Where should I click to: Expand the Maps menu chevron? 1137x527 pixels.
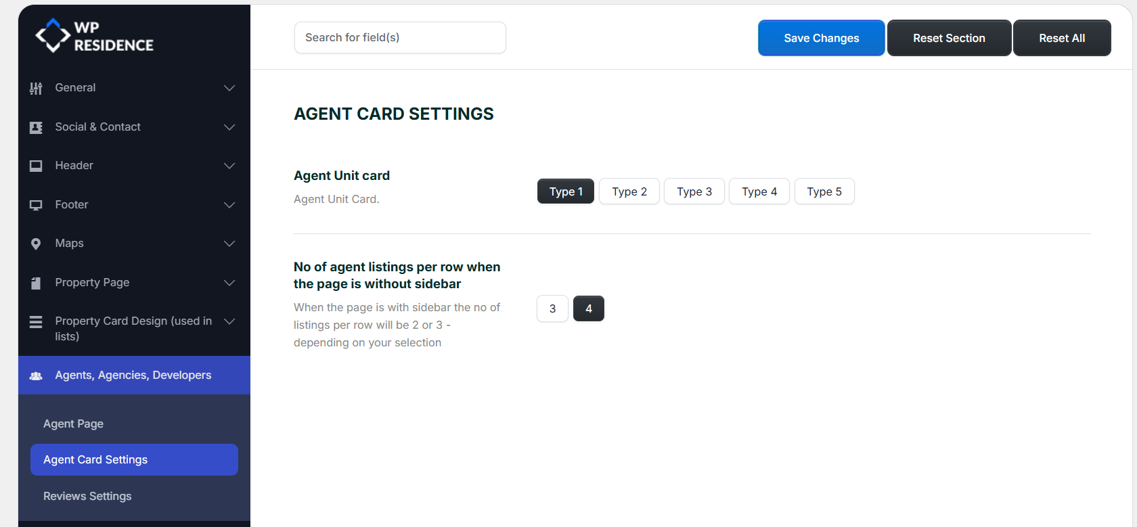pyautogui.click(x=229, y=244)
